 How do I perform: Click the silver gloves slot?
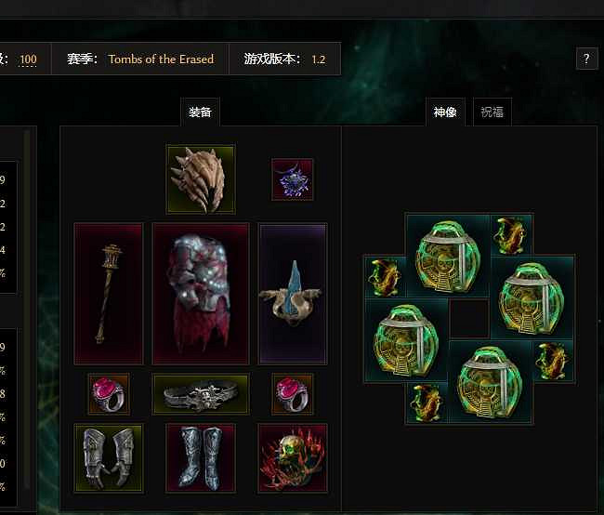(109, 458)
